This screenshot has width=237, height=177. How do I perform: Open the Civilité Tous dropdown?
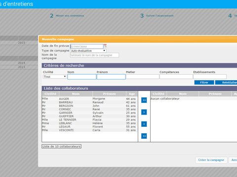coord(55,77)
